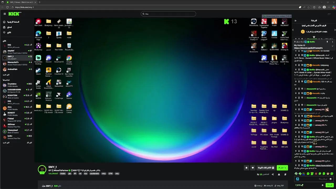This screenshot has width=336, height=189.
Task: Open the 'My Mod' desktop folder
Action: coord(274,144)
